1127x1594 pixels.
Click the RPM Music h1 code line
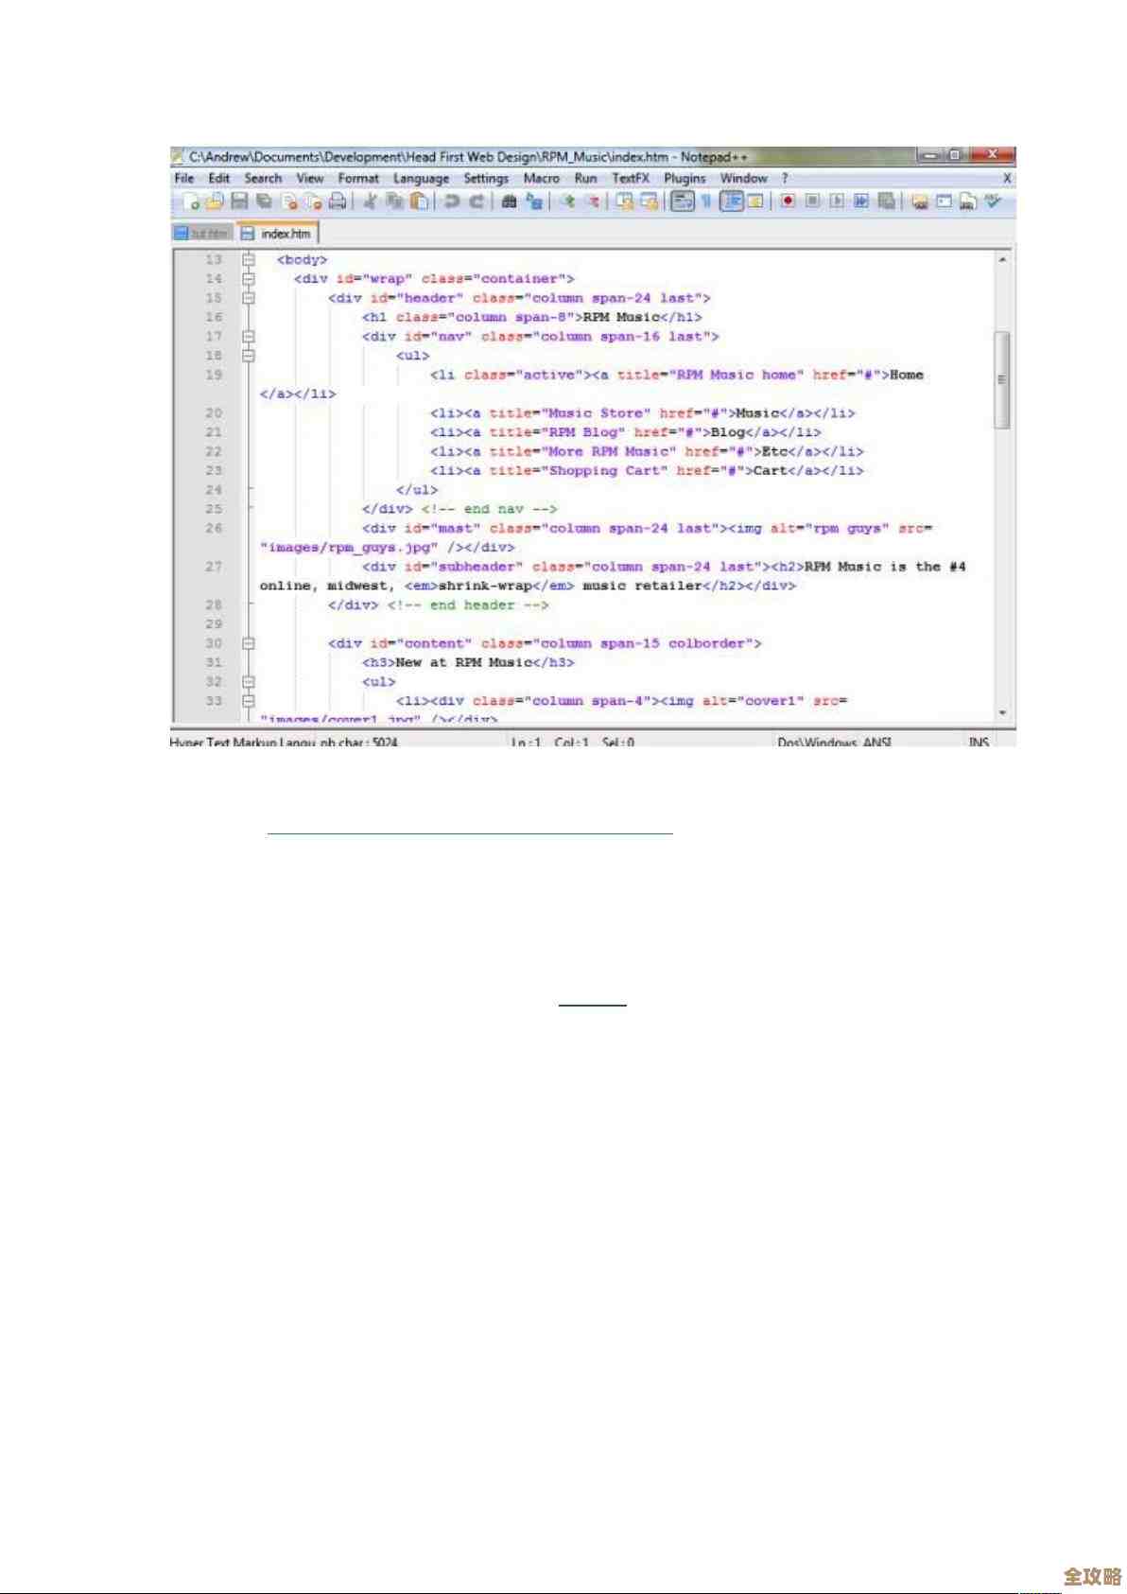pyautogui.click(x=532, y=317)
